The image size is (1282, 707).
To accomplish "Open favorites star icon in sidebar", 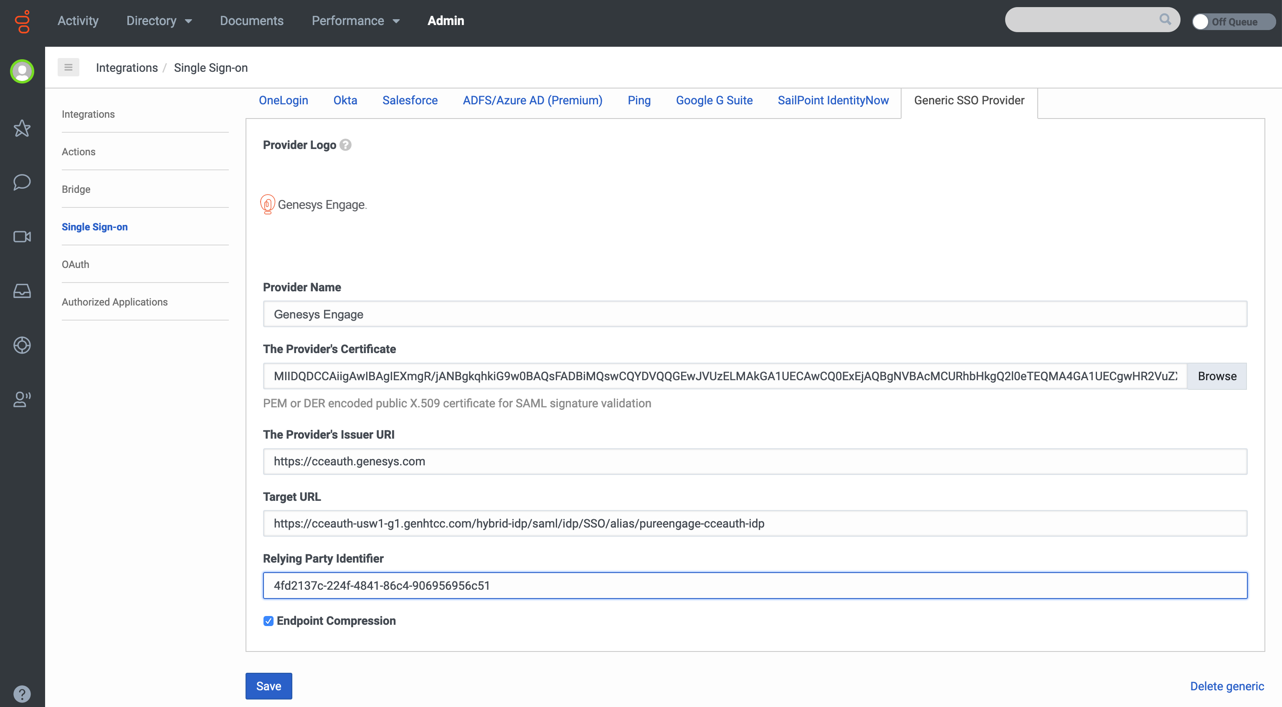I will (22, 129).
